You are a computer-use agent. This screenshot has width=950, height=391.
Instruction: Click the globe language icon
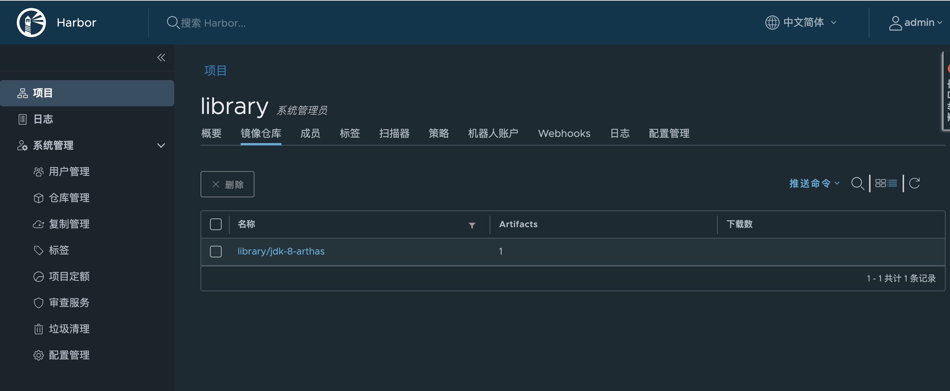(772, 23)
